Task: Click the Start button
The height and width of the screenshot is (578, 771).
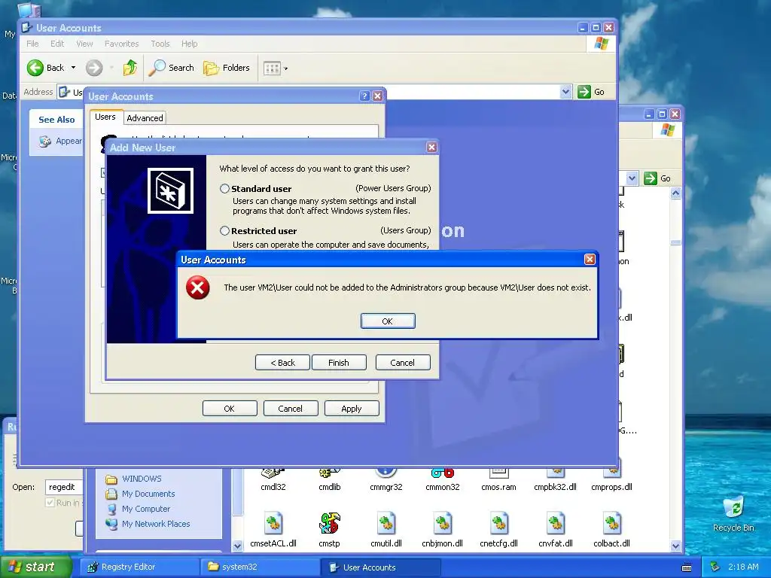Action: point(35,567)
